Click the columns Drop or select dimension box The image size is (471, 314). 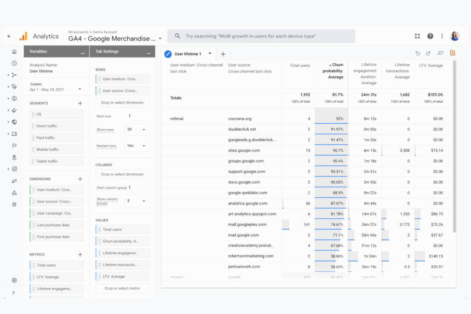[x=122, y=174]
